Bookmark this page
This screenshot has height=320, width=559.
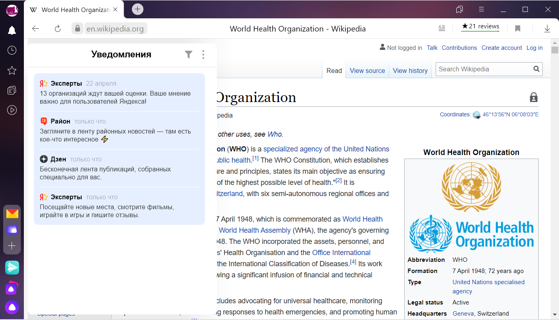(518, 28)
